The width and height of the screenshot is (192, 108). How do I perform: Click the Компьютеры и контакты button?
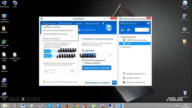(x=97, y=83)
